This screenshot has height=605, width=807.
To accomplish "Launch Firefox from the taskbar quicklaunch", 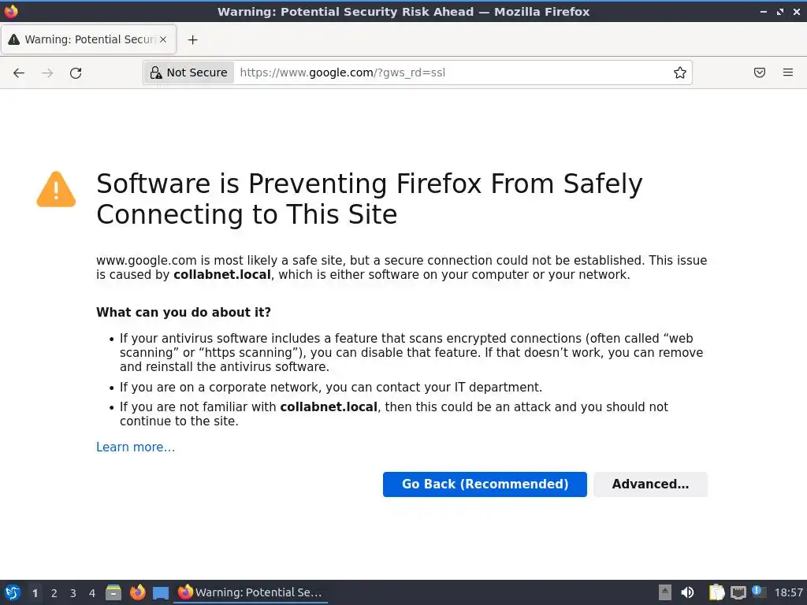I will (137, 592).
